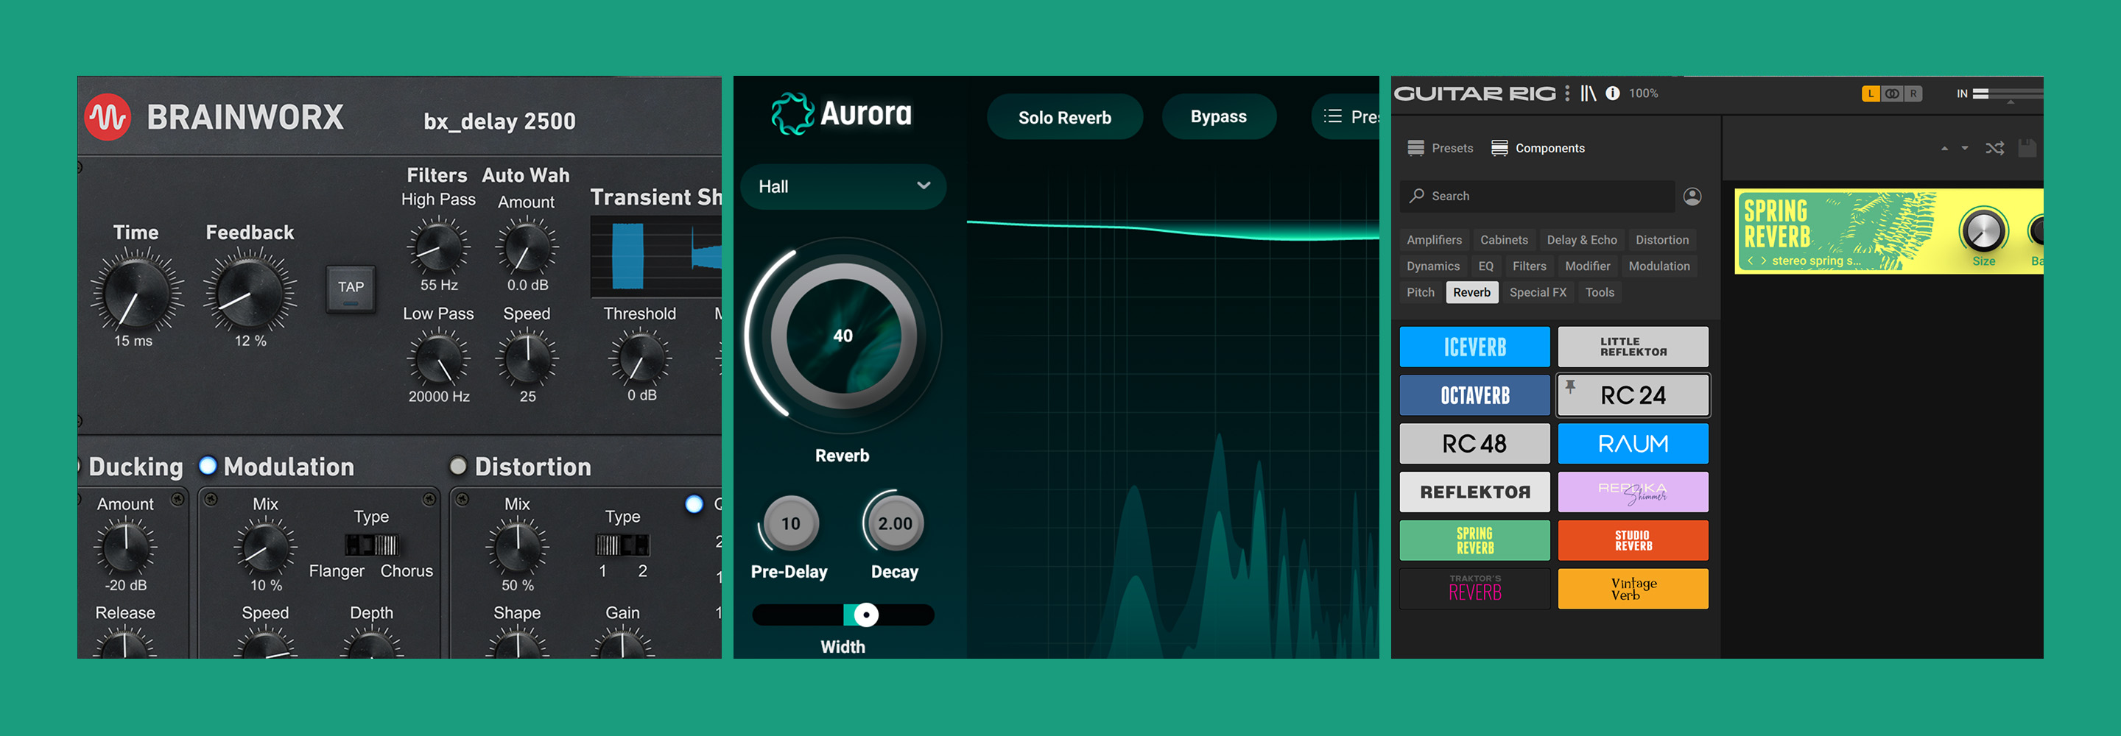Click the next preset down arrow
The image size is (2121, 736).
tap(1965, 148)
